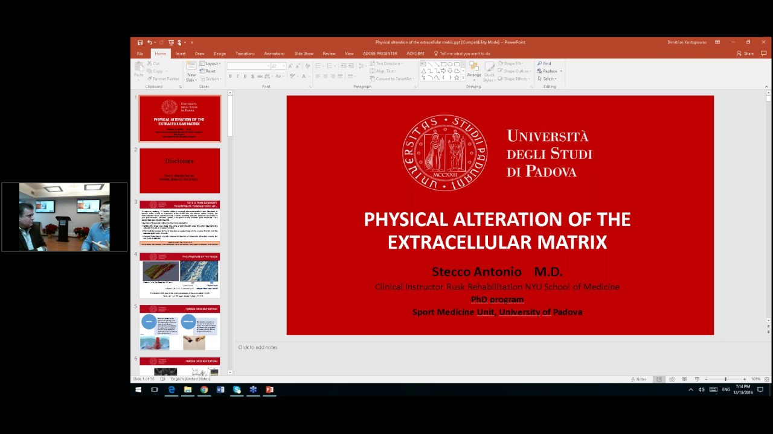Viewport: 773px width, 434px height.
Task: Click the zoom slider handle
Action: click(x=725, y=379)
